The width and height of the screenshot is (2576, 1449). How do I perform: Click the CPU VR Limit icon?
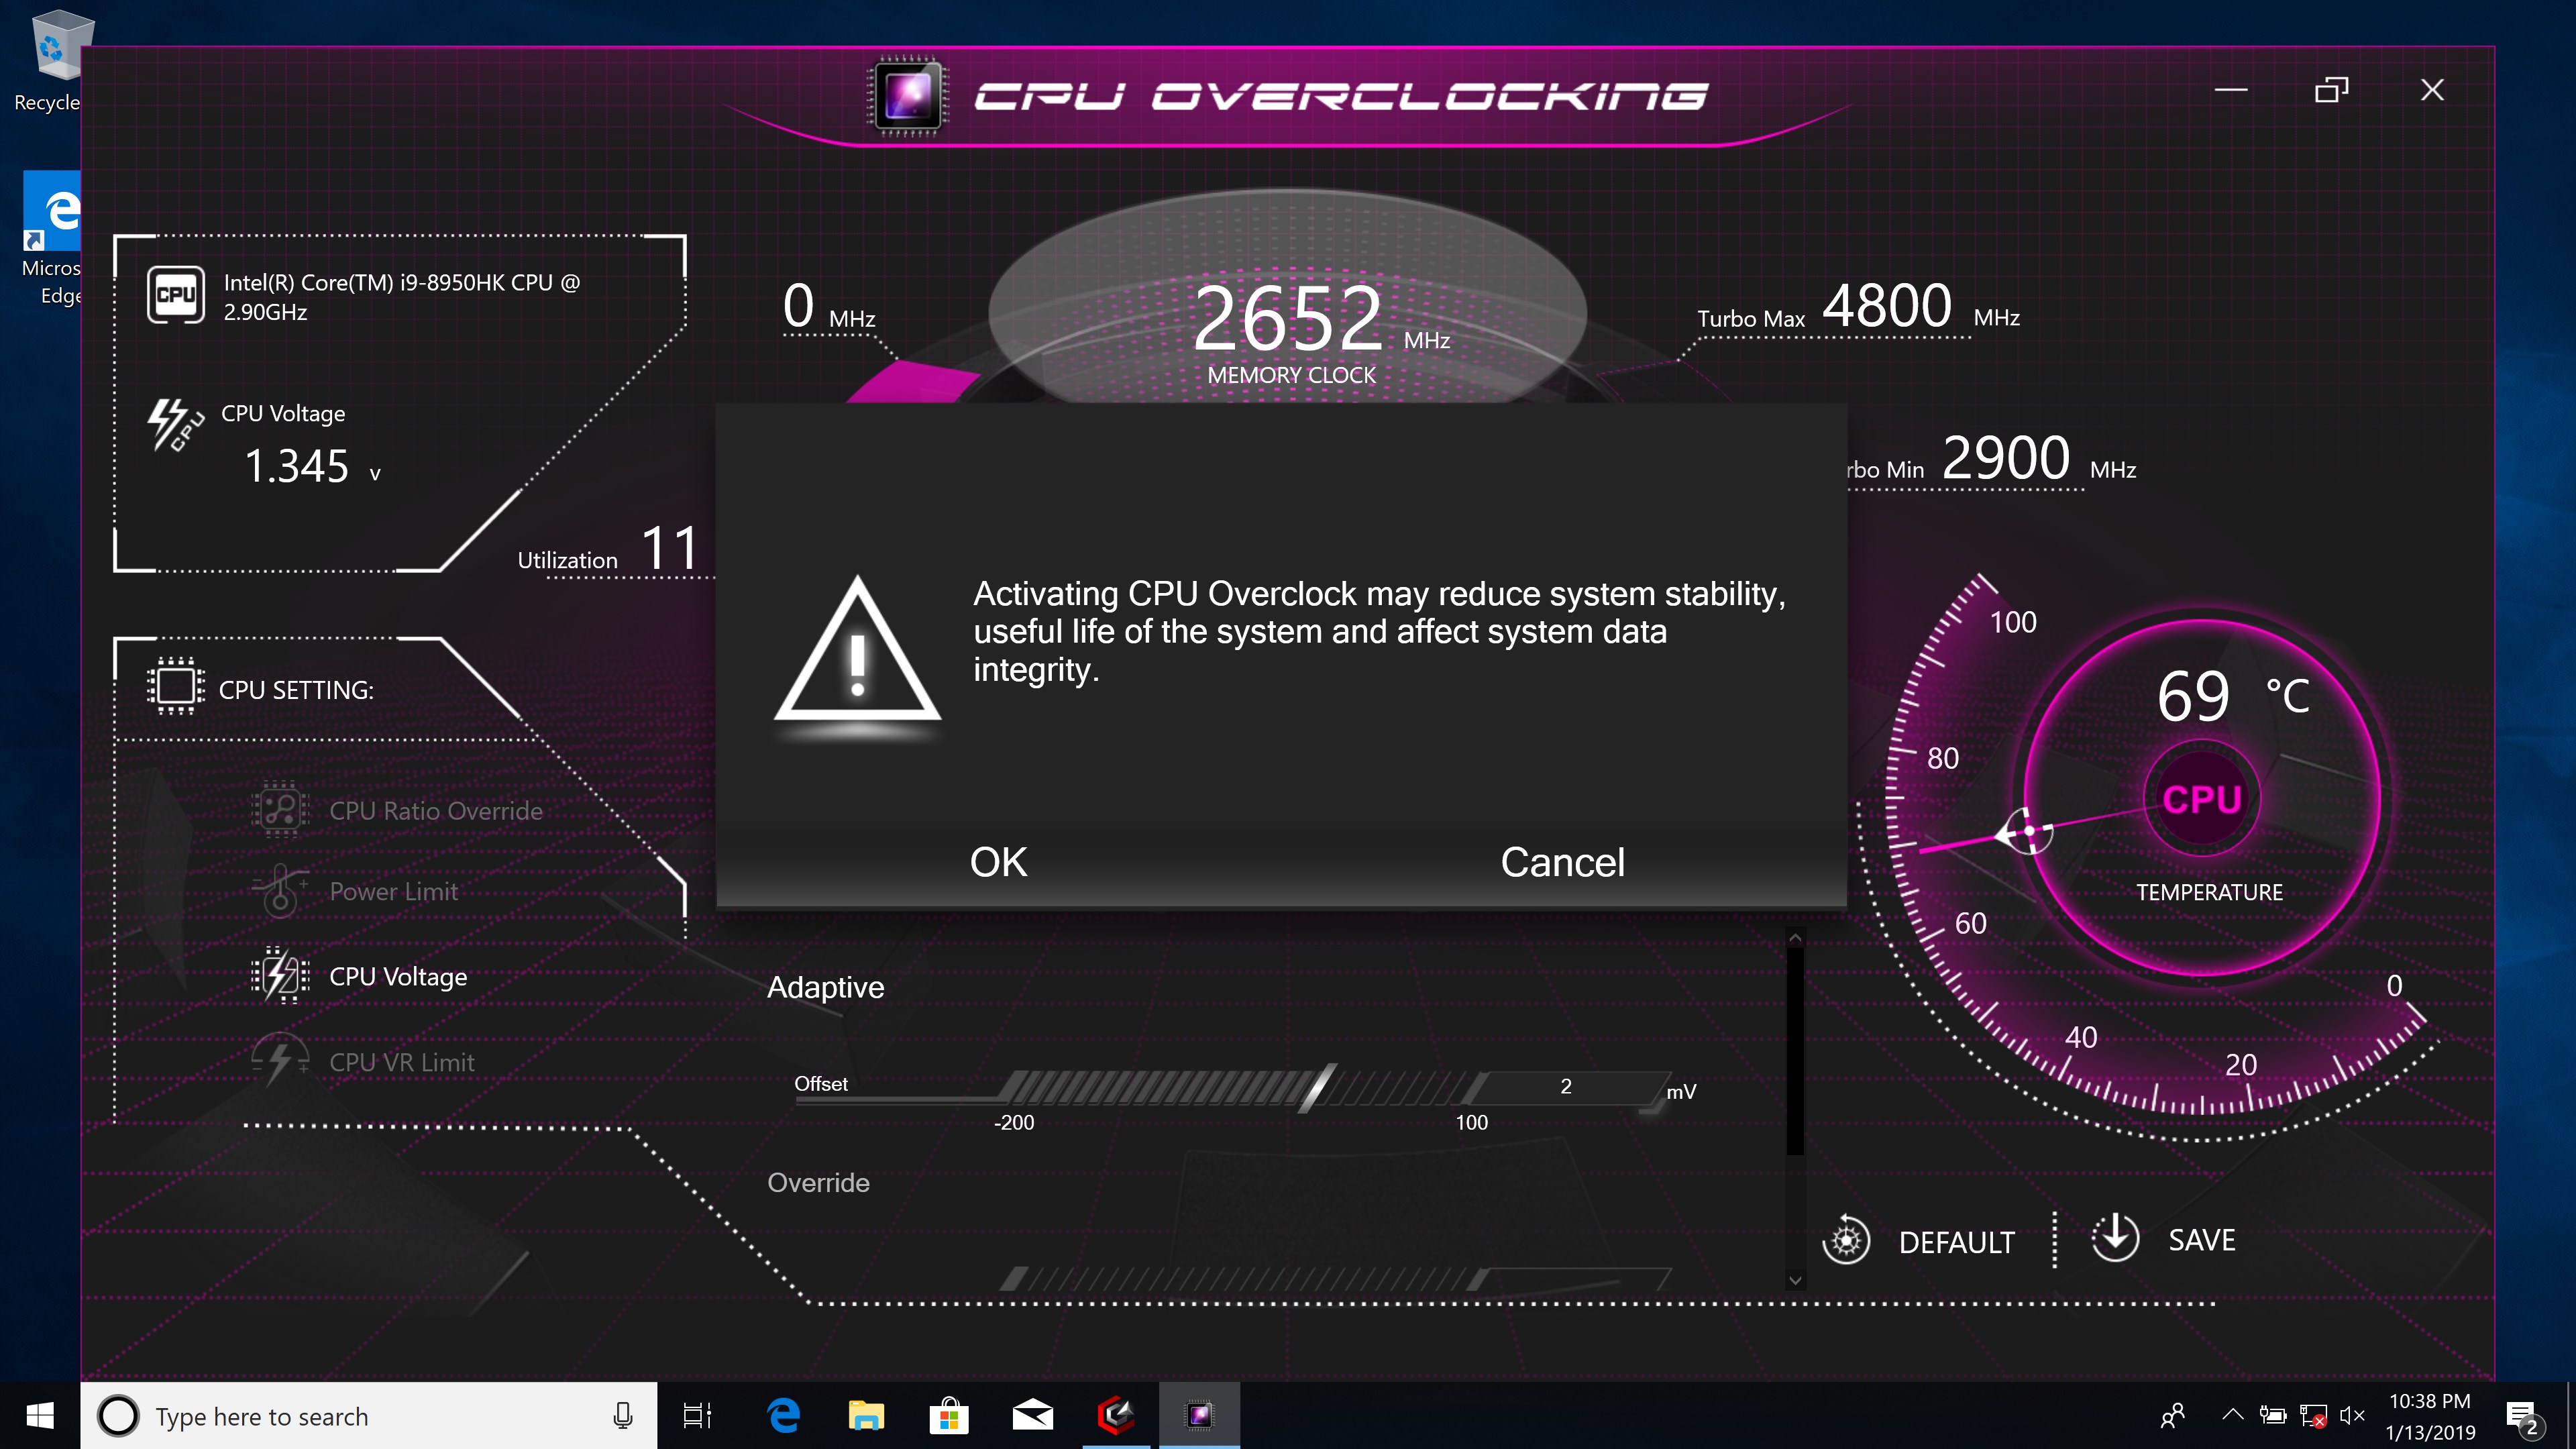pos(280,1061)
